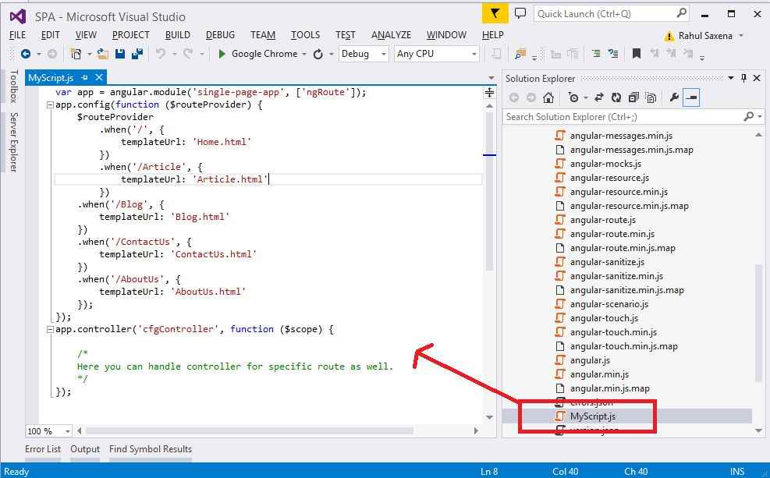The image size is (770, 478).
Task: Toggle Show All Files in Solution Explorer
Action: 651,97
